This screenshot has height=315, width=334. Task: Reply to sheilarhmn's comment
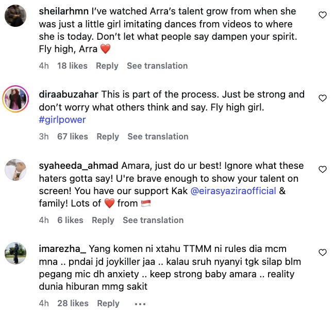107,66
